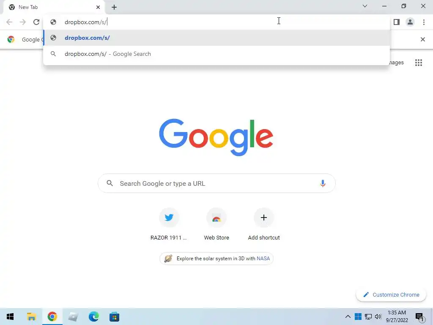Open the RAZOR 1911 Twitter shortcut

pyautogui.click(x=169, y=225)
